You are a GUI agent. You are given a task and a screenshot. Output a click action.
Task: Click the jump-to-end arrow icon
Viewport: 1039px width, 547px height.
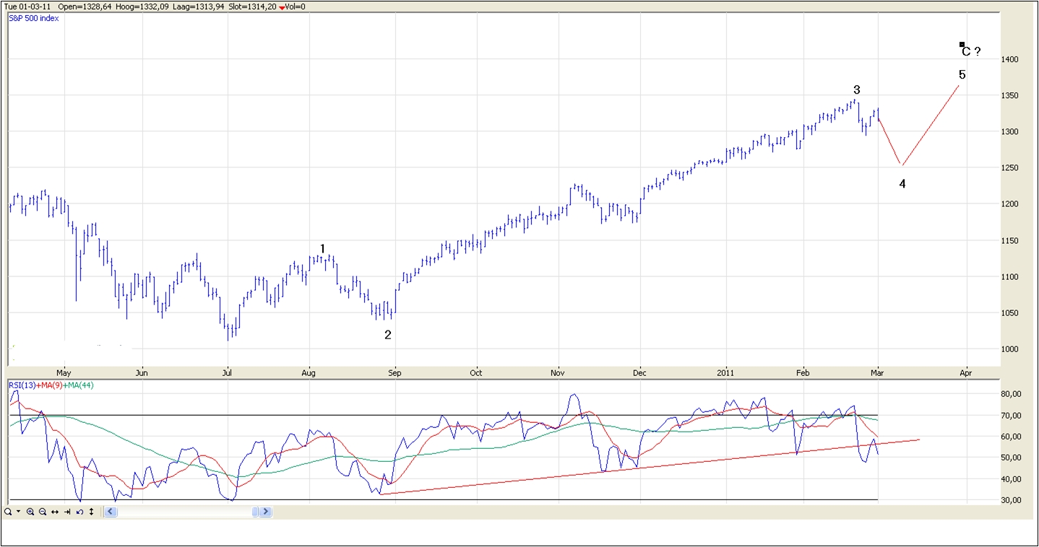point(67,512)
